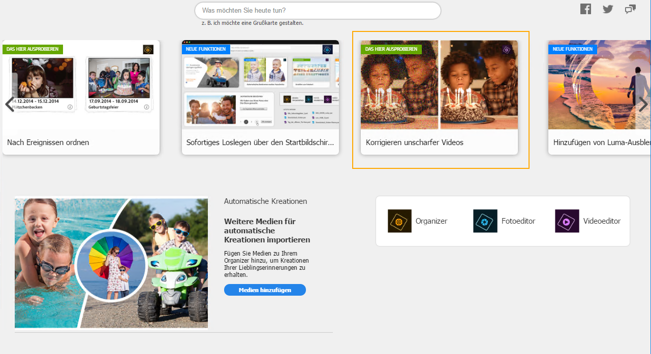Click the info icon on Geburtstagsfeier photo

point(146,107)
